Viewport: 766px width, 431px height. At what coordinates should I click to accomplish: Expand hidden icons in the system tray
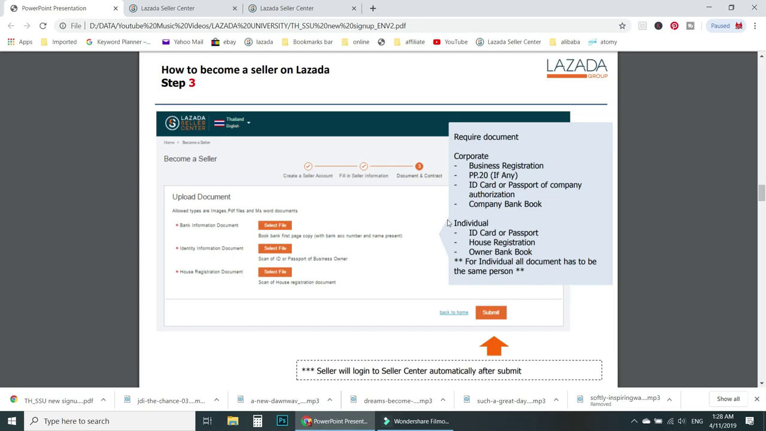click(x=634, y=421)
